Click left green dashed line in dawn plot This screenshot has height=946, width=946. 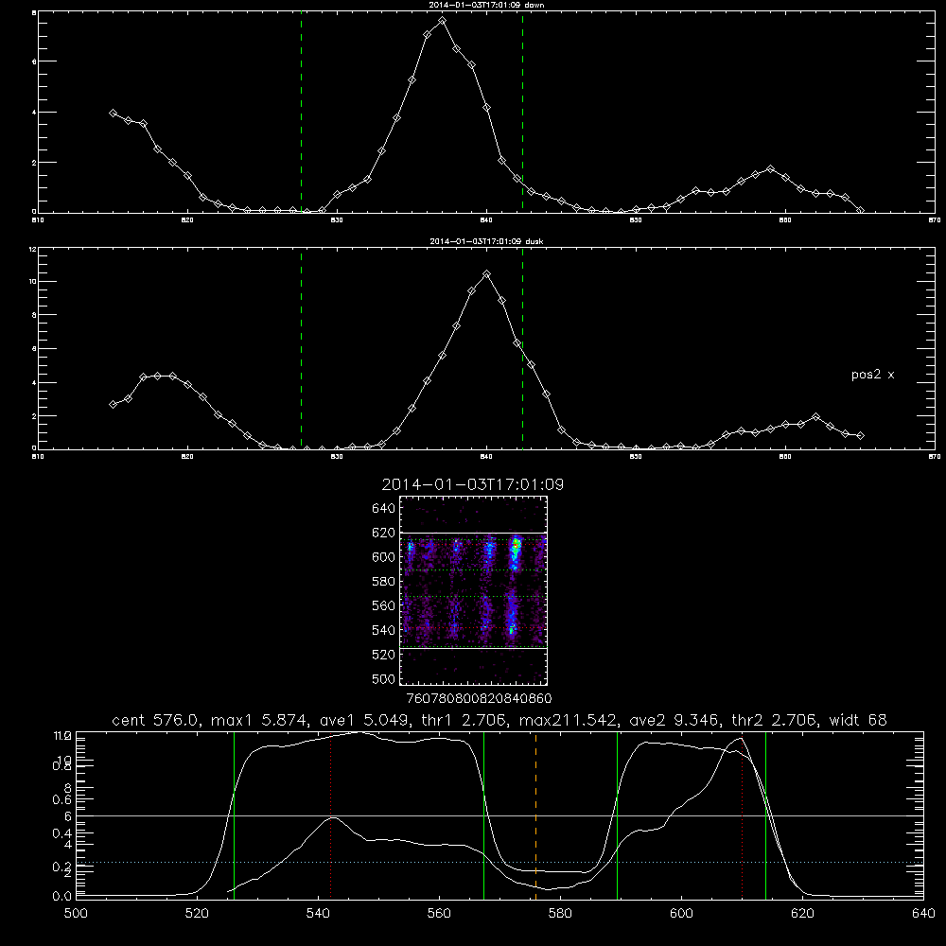301,113
